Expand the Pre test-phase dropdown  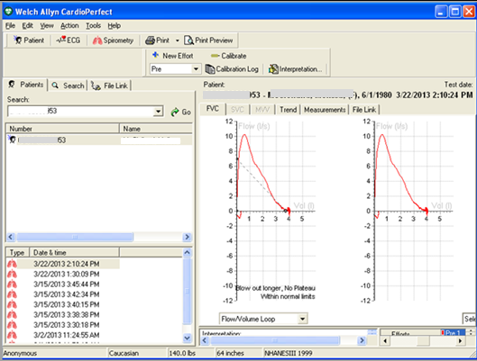point(197,69)
